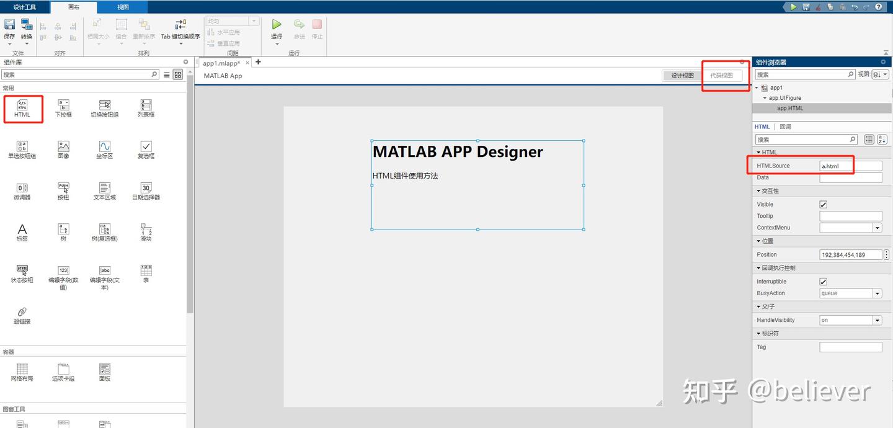Select the 按钮 (push button) component

(63, 189)
